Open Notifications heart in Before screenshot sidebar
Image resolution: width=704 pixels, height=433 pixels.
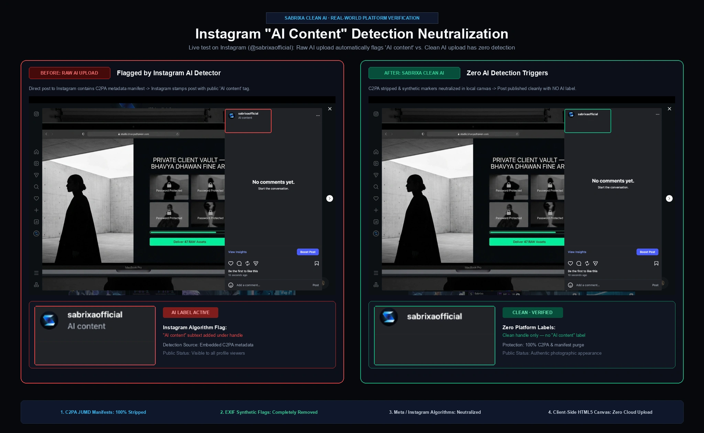click(x=36, y=199)
